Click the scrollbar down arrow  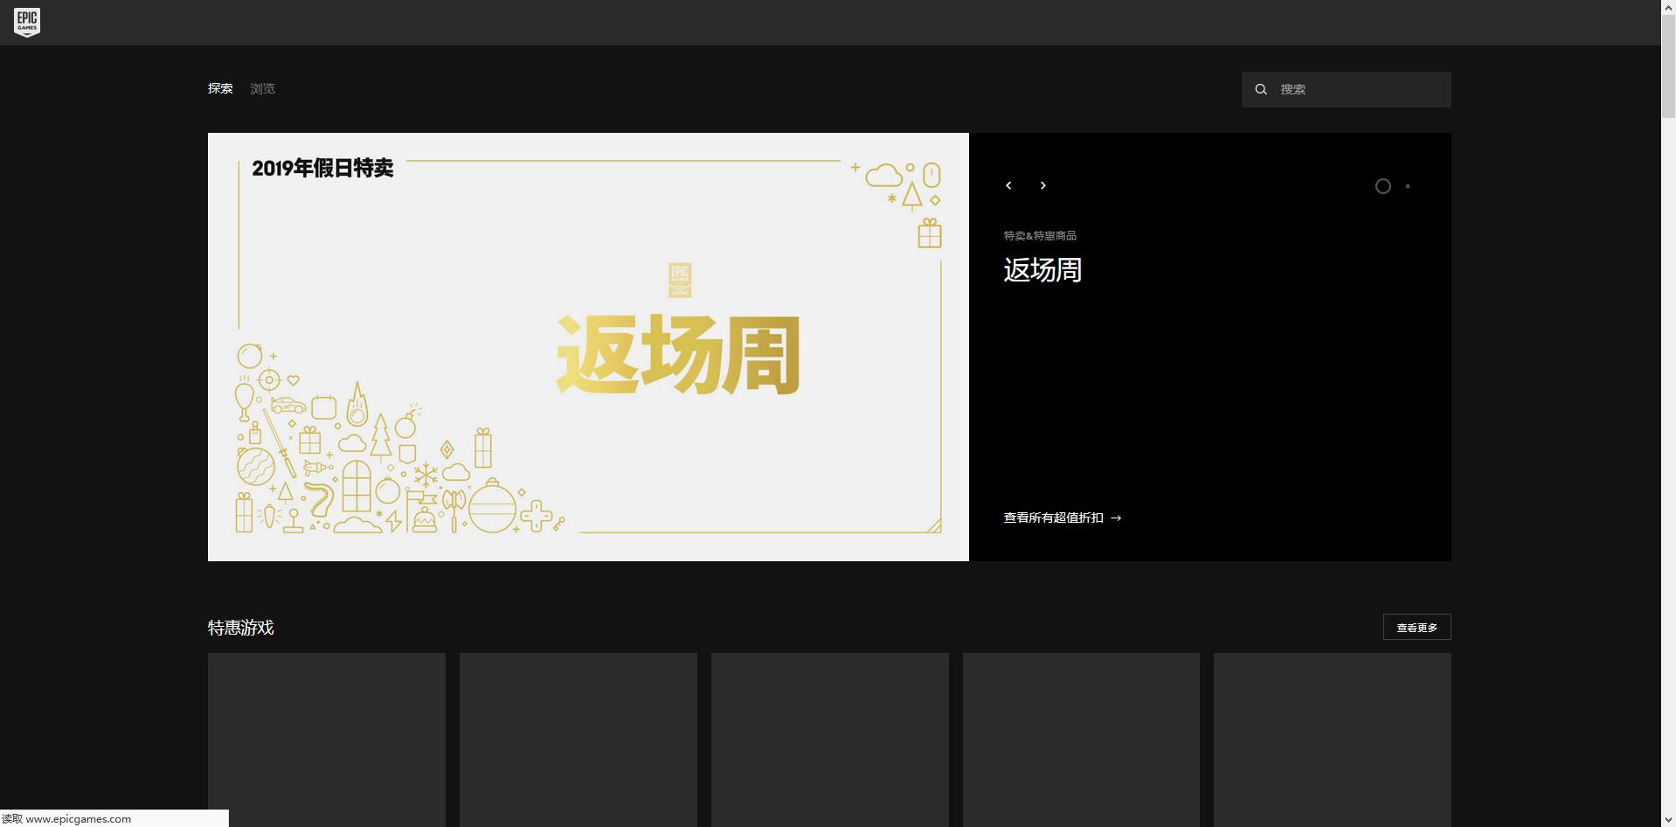1667,820
